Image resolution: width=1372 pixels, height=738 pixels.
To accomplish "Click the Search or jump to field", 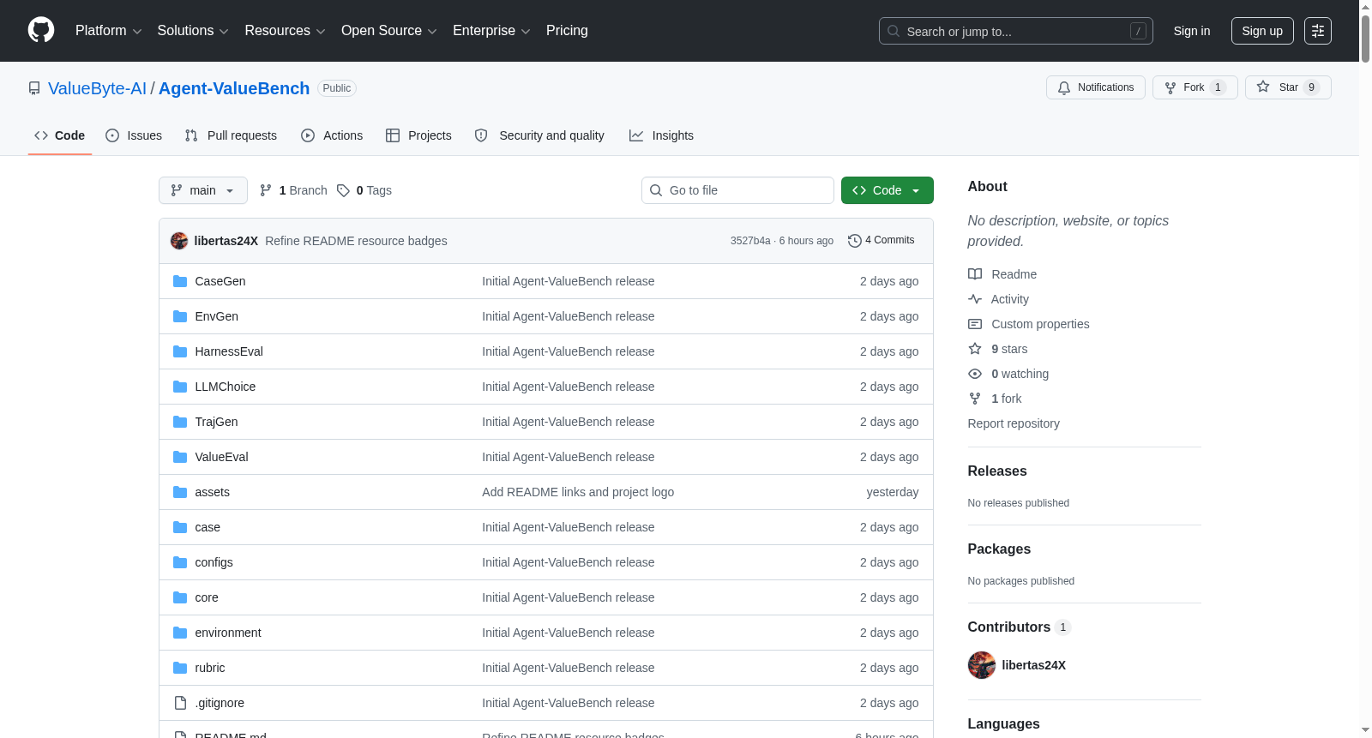I will pos(1016,31).
